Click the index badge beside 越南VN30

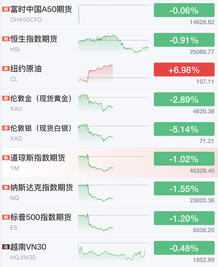6,247
